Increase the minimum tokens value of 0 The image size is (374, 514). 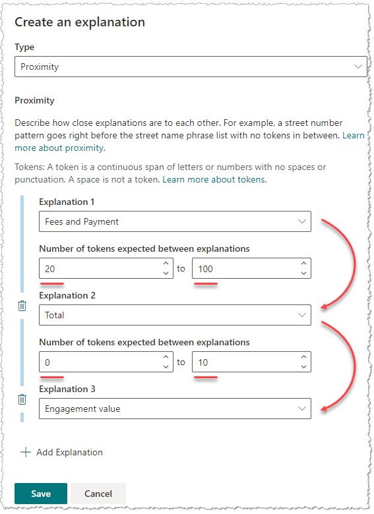(166, 357)
